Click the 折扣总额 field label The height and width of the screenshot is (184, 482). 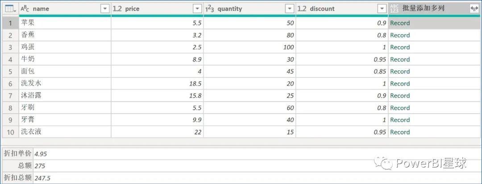(18, 178)
